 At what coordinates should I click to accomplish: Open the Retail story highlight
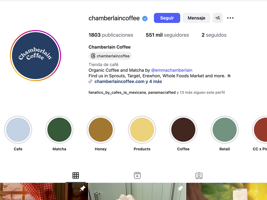pos(224,130)
